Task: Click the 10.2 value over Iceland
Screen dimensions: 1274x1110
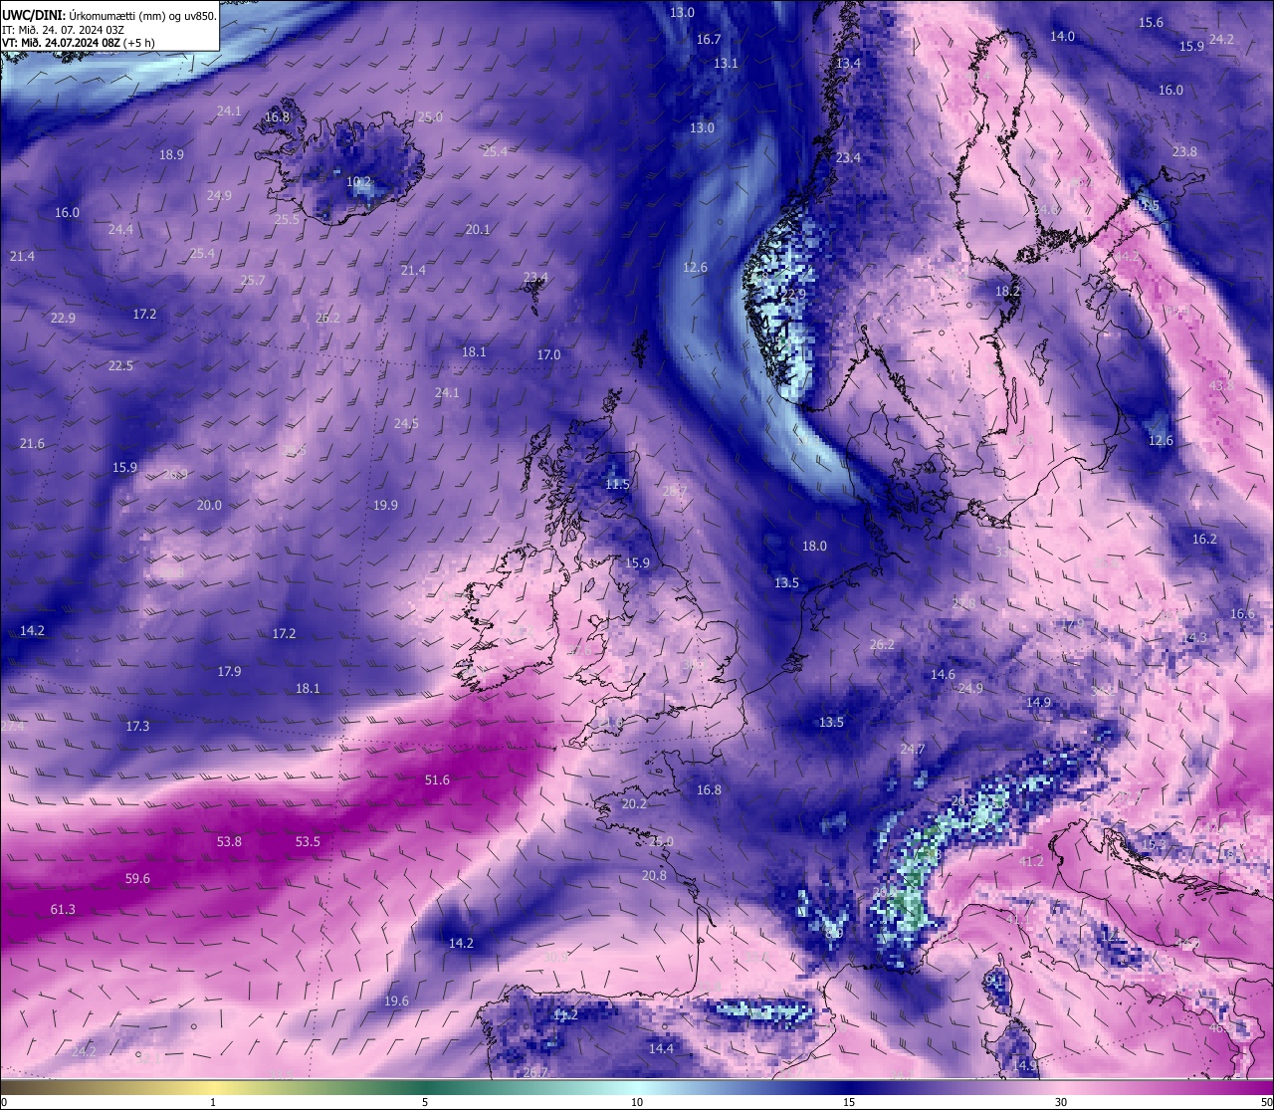Action: 358,182
